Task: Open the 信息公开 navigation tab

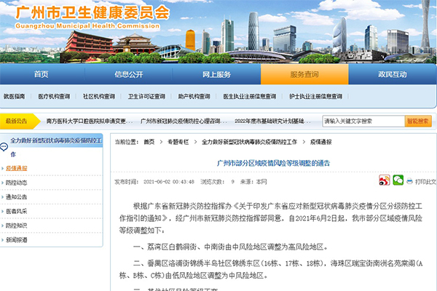Action: click(129, 74)
